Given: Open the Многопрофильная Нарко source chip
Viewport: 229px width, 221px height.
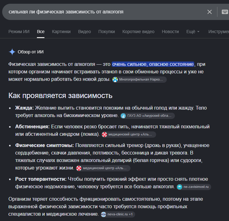Looking at the screenshot, I should 139,80.
